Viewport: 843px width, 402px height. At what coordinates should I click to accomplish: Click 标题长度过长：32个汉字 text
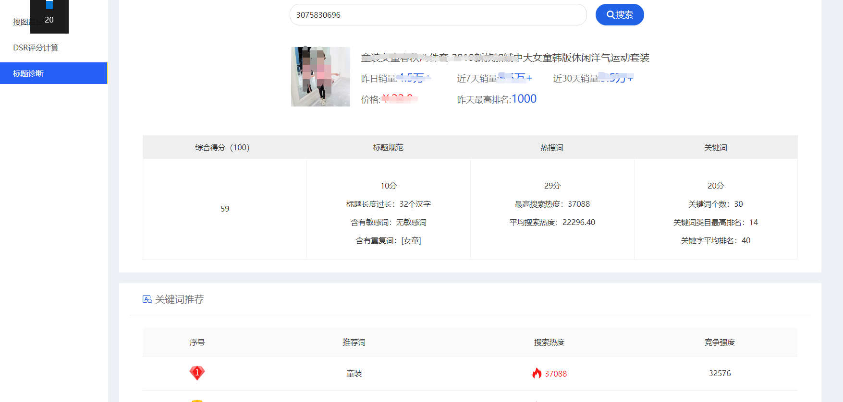389,204
